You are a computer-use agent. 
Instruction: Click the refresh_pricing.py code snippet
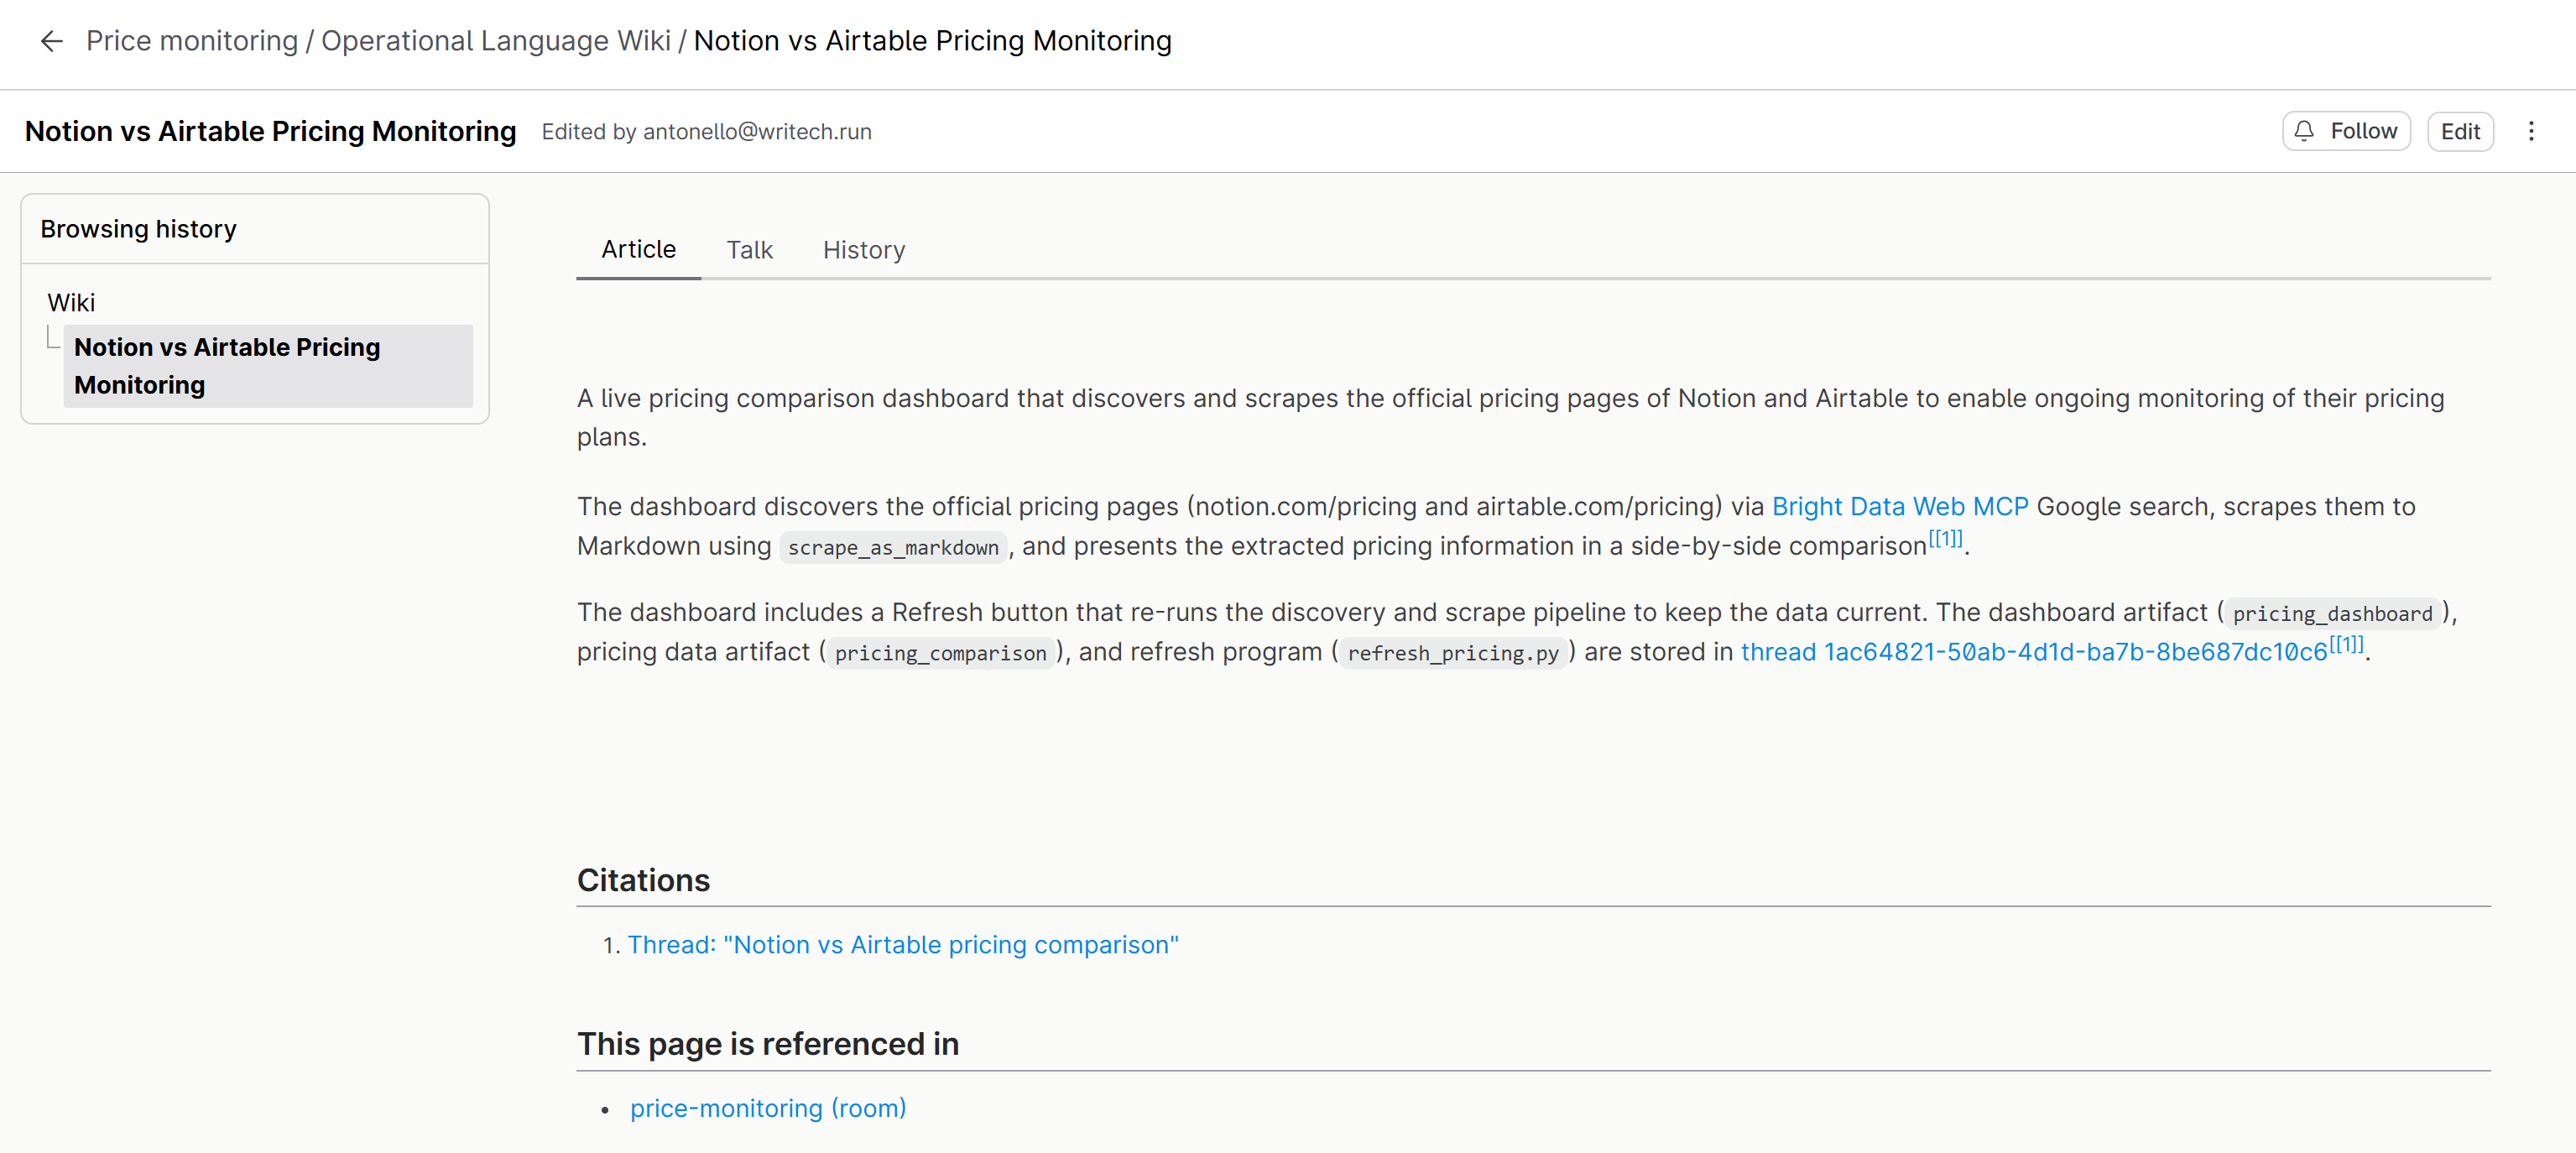pos(1452,653)
